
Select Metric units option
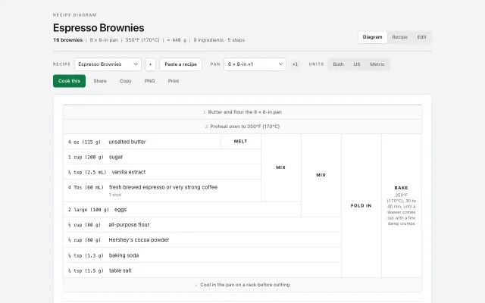377,64
